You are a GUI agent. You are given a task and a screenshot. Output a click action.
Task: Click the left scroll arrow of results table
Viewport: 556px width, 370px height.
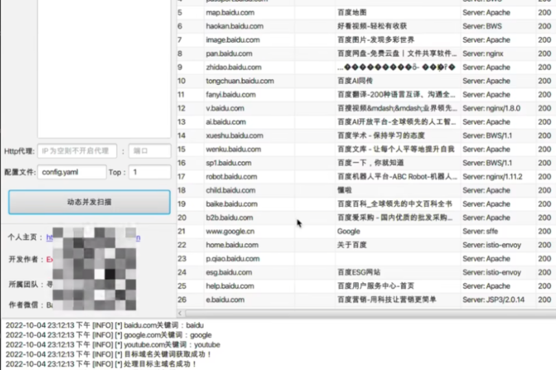[x=180, y=313]
